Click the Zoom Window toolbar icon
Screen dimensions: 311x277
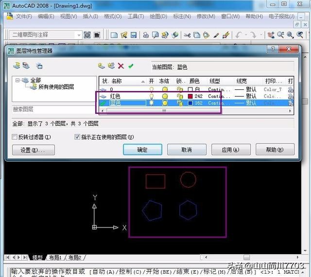[x=290, y=35]
